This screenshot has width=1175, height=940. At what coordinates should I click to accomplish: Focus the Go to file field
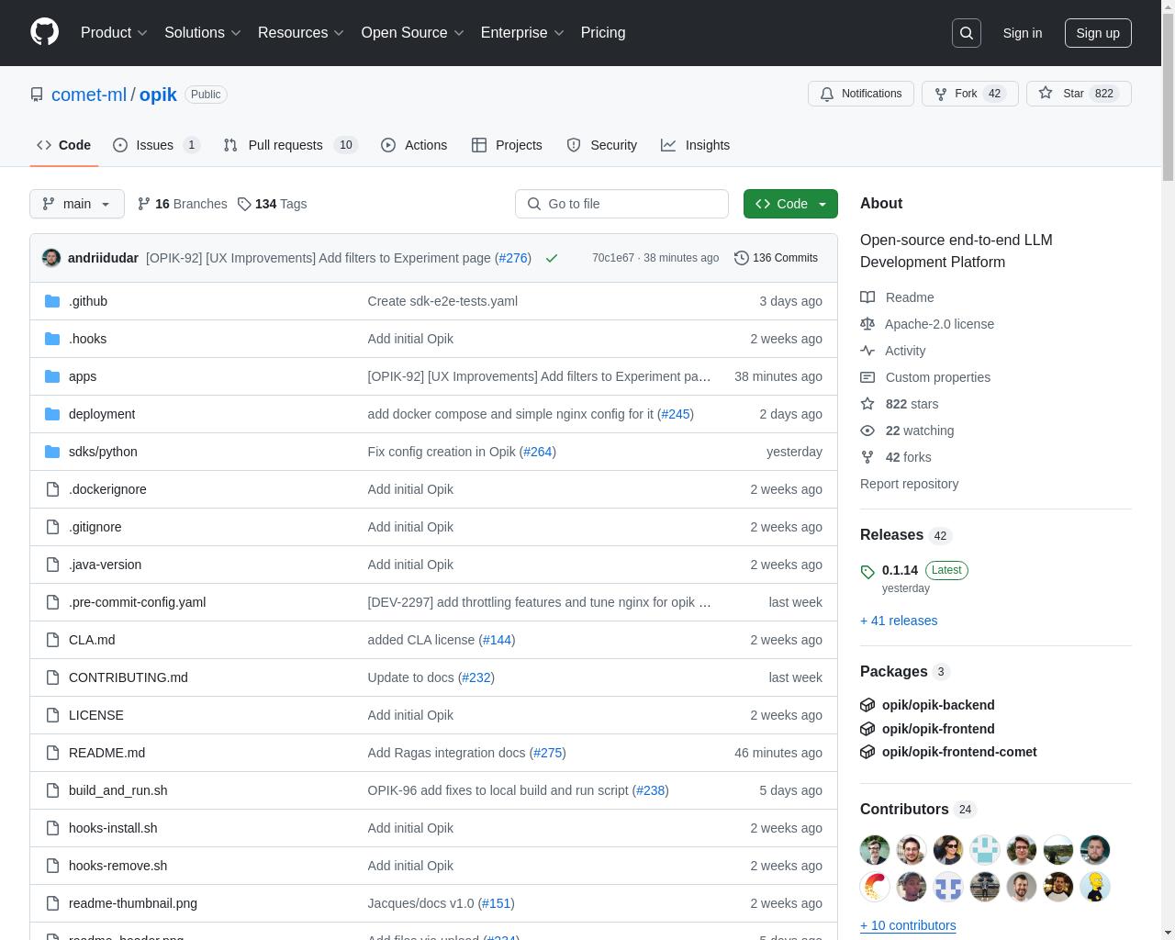tap(621, 204)
